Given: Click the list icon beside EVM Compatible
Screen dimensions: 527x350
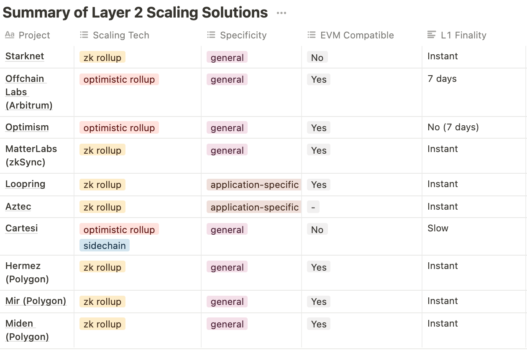Looking at the screenshot, I should (312, 35).
